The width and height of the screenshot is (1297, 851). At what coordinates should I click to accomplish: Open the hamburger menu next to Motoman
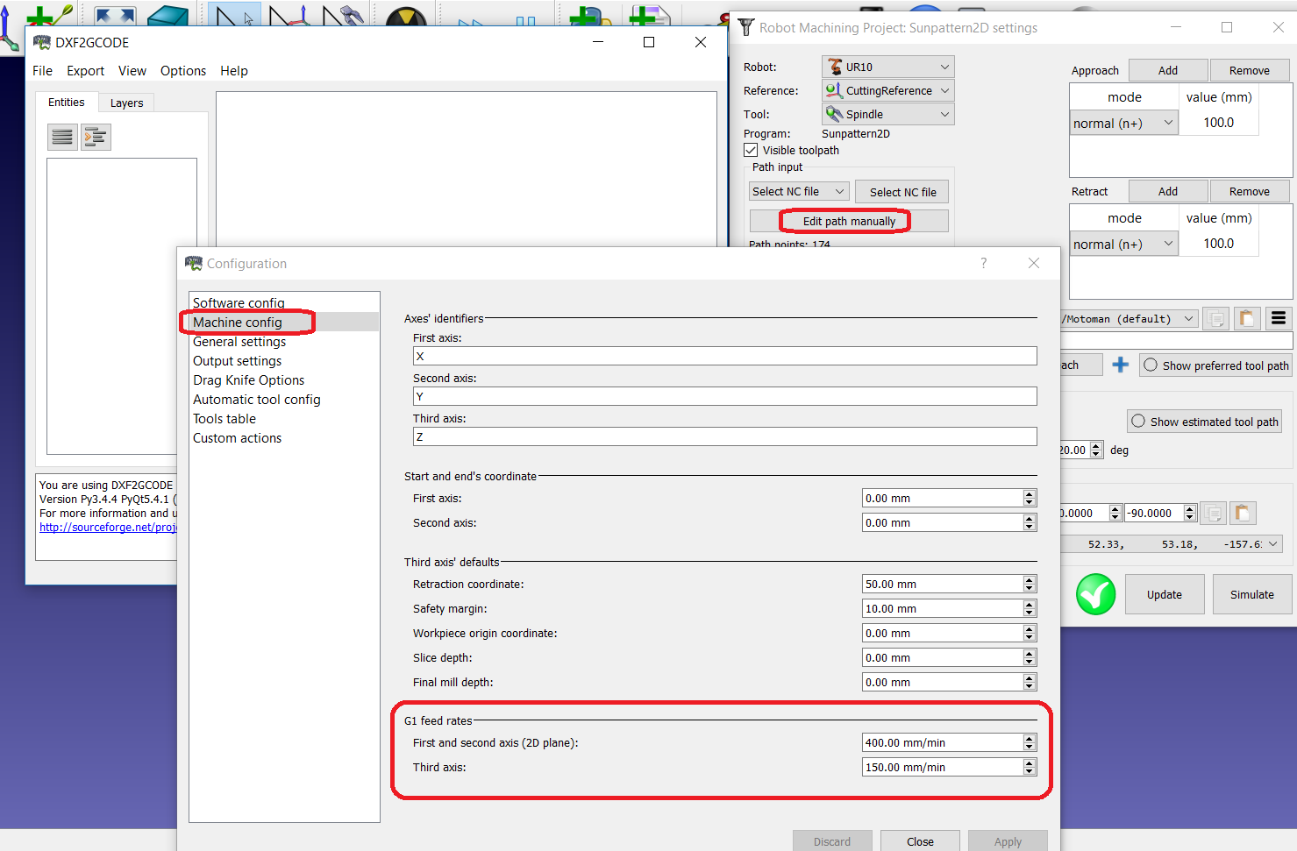coord(1279,318)
